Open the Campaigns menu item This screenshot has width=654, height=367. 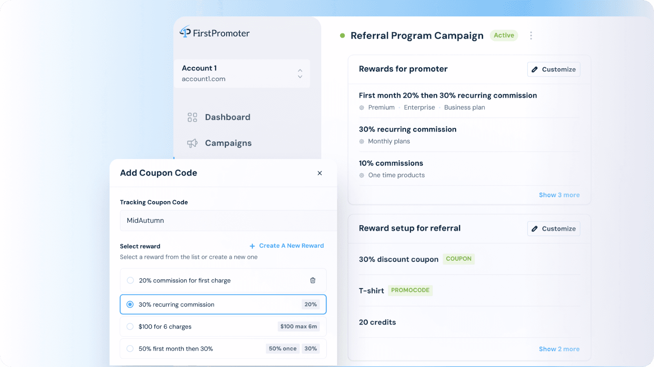tap(228, 143)
